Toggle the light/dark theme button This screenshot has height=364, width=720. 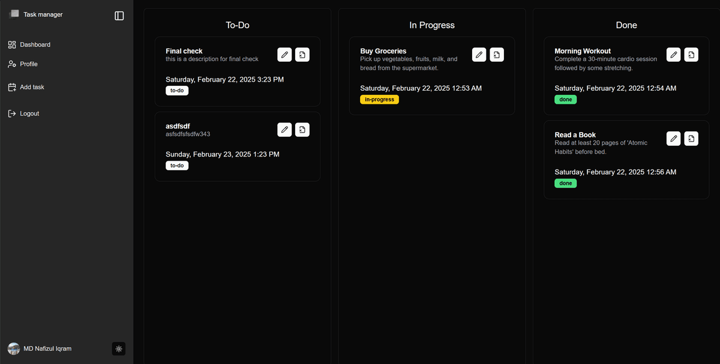click(x=119, y=348)
